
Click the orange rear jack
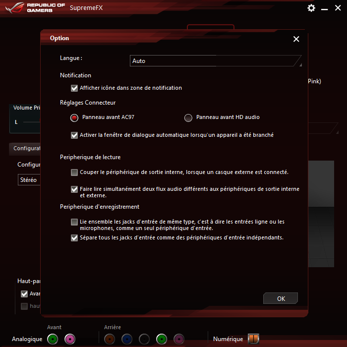click(110, 339)
